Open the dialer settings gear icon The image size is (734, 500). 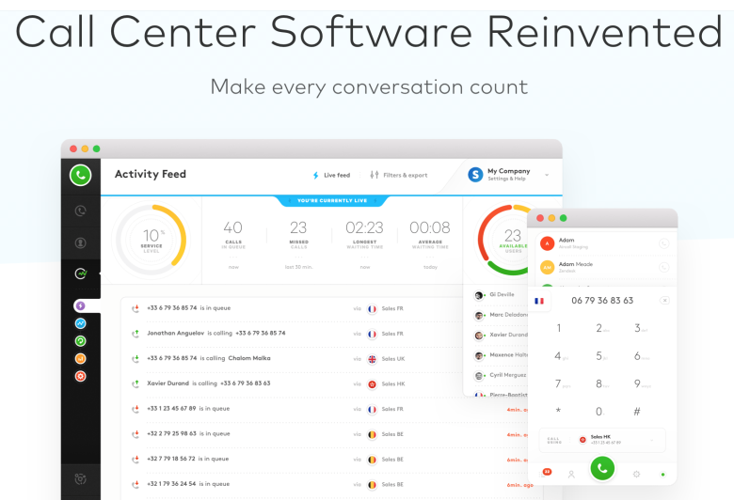click(636, 475)
